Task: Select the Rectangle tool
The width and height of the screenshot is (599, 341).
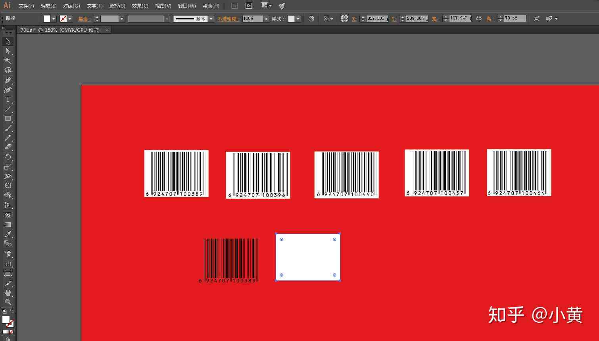Action: click(x=8, y=118)
